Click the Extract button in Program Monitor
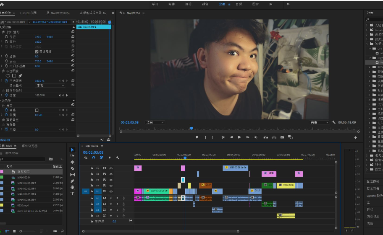 (274, 137)
